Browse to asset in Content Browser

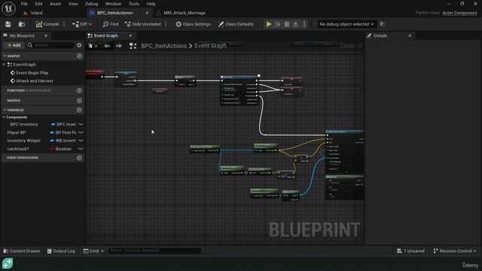(22, 24)
